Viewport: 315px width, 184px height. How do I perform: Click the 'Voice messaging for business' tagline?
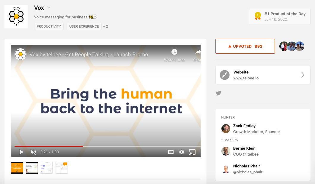coord(61,17)
